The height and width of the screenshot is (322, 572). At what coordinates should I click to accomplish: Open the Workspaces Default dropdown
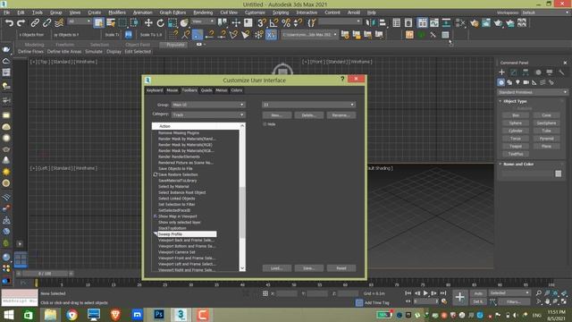pos(545,13)
